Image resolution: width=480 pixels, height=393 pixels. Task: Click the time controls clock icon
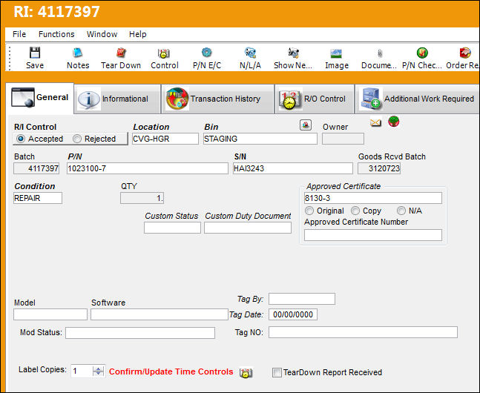coord(246,372)
